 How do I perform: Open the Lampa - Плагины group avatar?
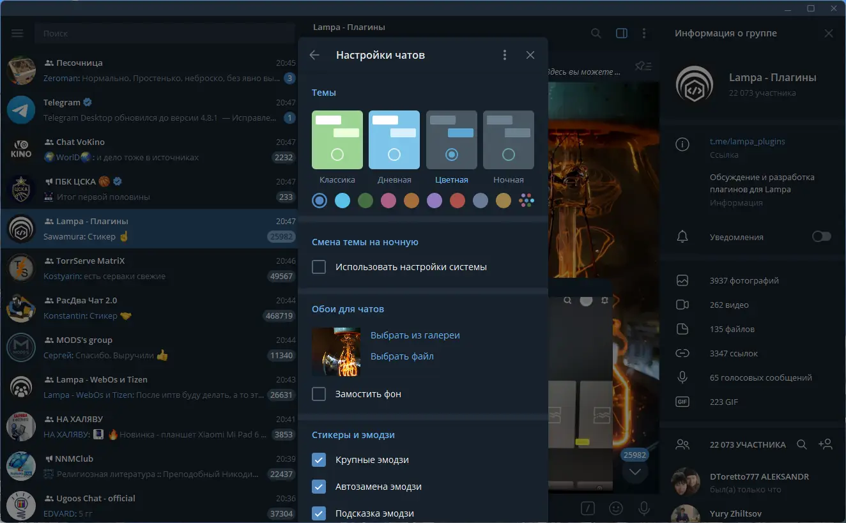pos(695,84)
